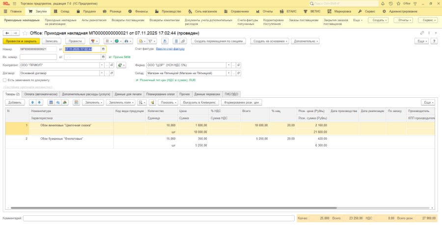This screenshot has height=225, width=442.
Task: Click 'Ввести счет-фактуру' link
Action: pyautogui.click(x=170, y=49)
